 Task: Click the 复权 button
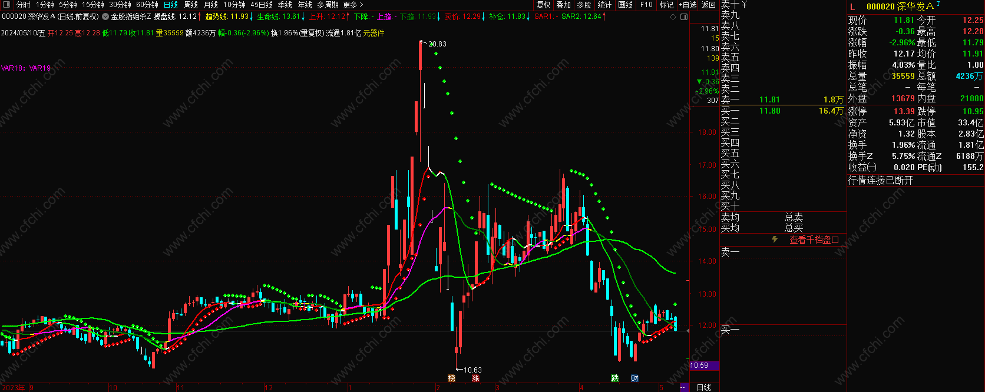(x=544, y=5)
